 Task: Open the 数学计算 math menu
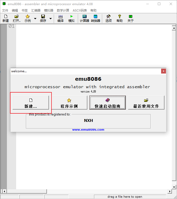(63, 10)
